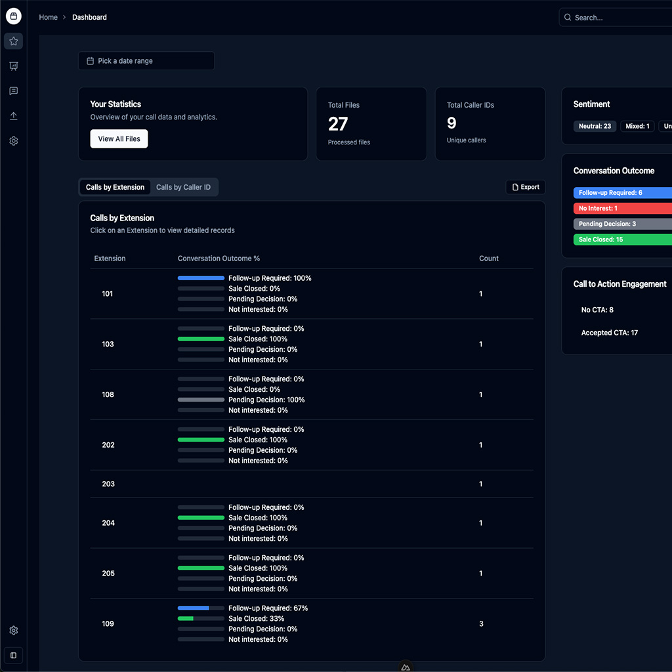The image size is (672, 672).
Task: Click the Follow-up Required: 6 progress bar
Action: 622,192
